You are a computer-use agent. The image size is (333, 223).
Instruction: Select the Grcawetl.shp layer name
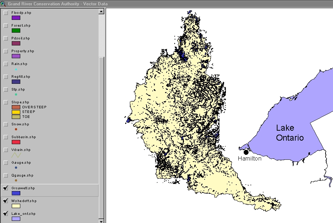23,188
